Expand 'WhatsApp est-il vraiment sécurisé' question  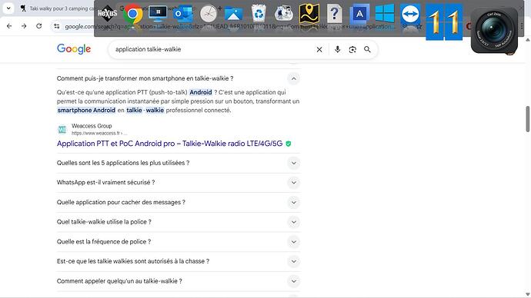click(x=294, y=183)
